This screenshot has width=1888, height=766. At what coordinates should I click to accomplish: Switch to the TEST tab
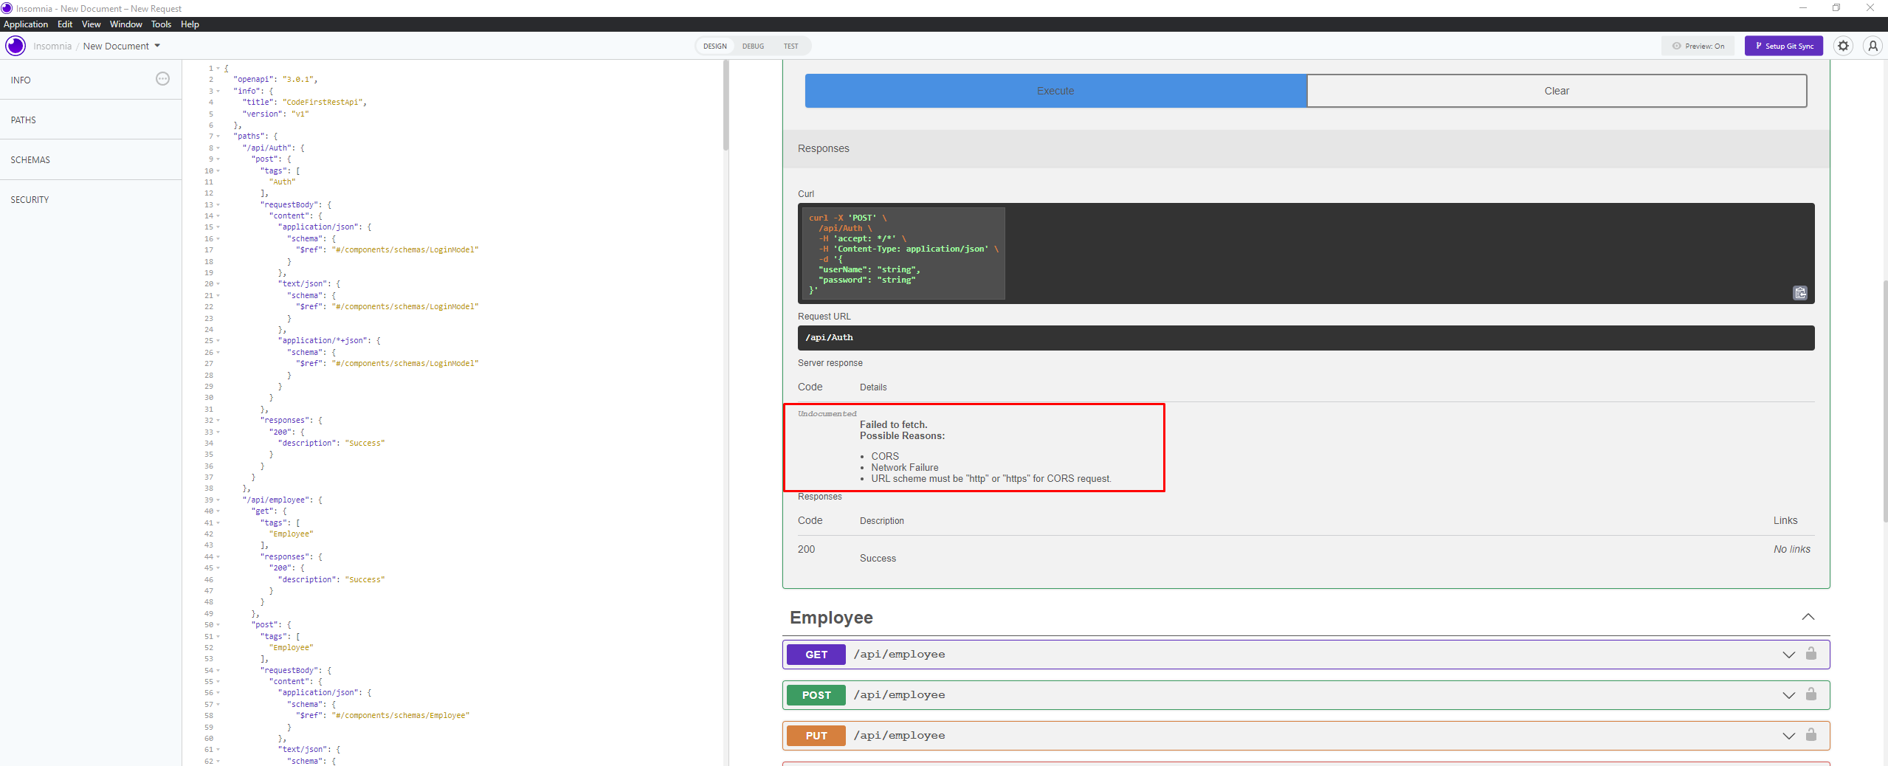pos(790,46)
